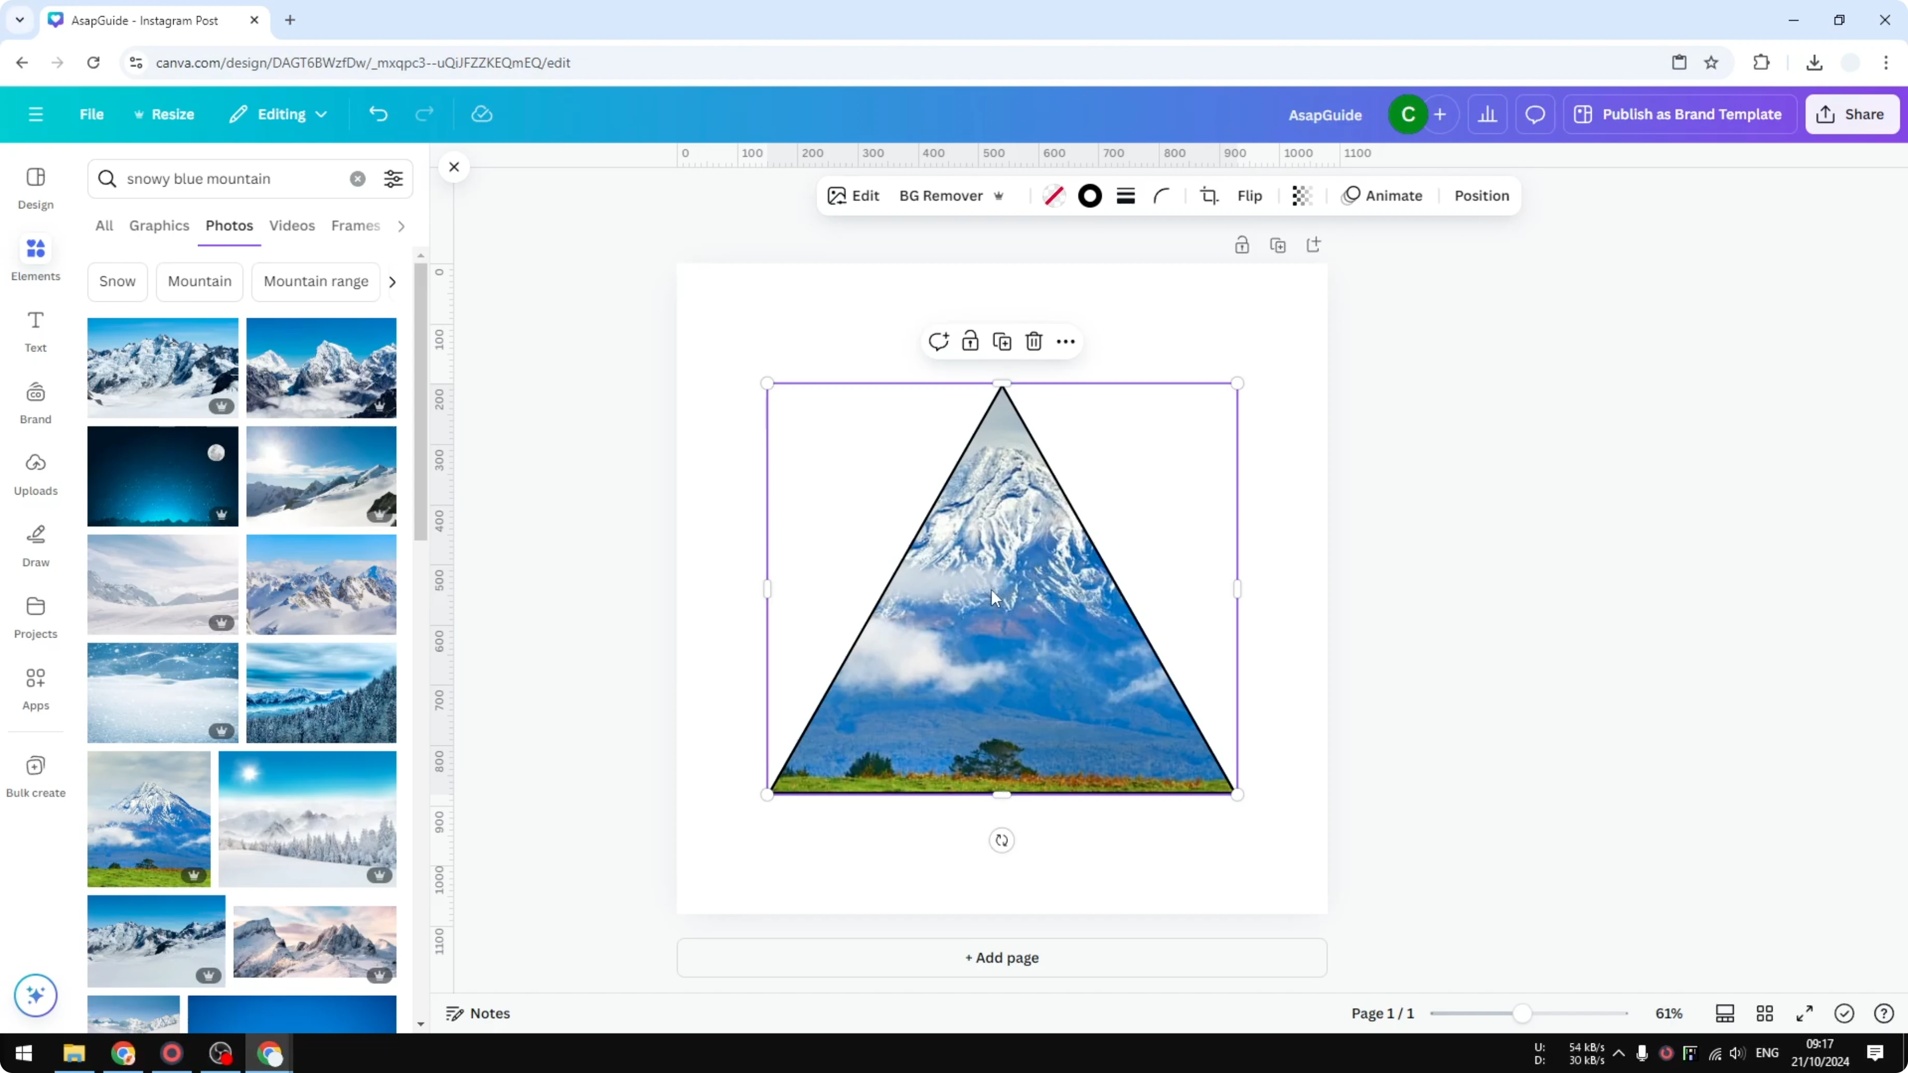Add a comment on the selection
This screenshot has height=1073, width=1908.
click(x=938, y=341)
